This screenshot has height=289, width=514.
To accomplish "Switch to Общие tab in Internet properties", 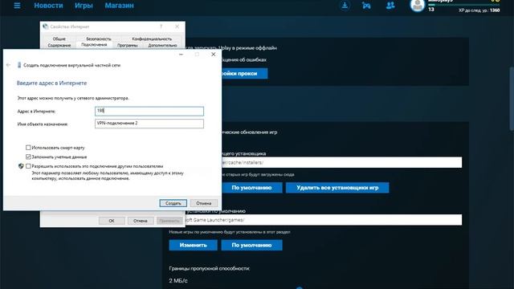I will pyautogui.click(x=59, y=39).
